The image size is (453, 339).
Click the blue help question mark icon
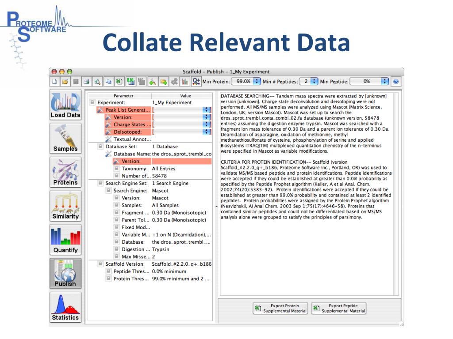pos(396,82)
